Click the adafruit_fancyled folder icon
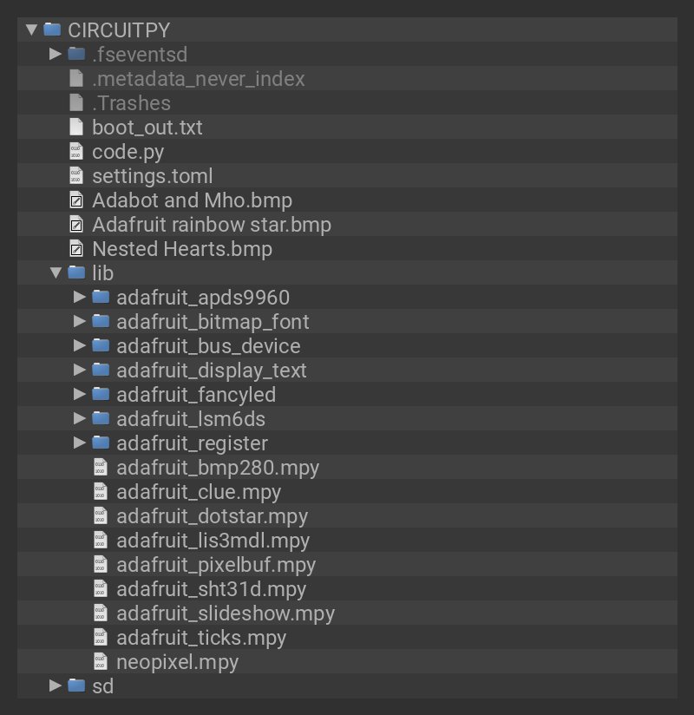This screenshot has height=715, width=694. [101, 394]
